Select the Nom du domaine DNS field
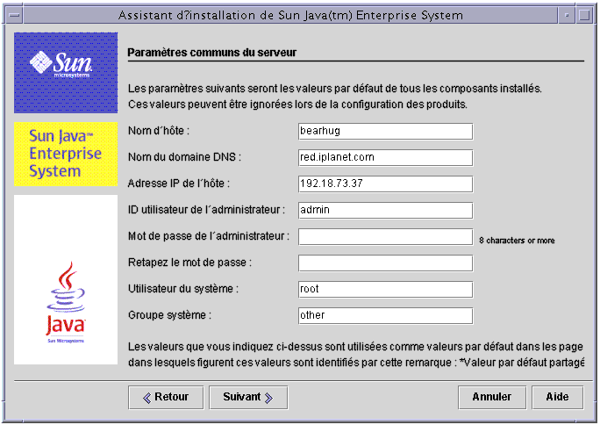The image size is (600, 425). point(385,158)
